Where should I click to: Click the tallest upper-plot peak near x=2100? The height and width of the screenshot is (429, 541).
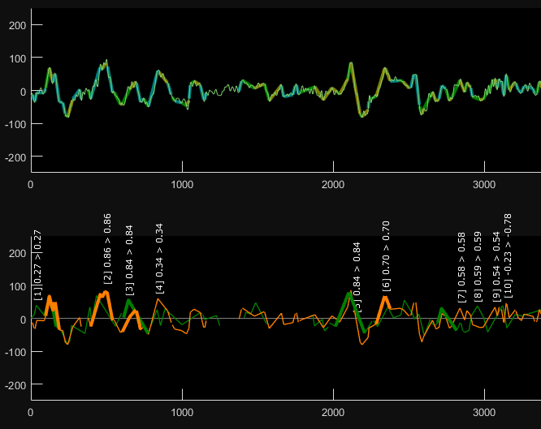(351, 64)
